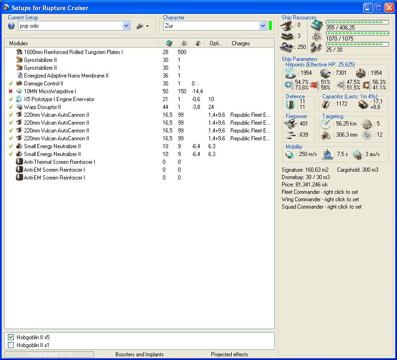Switch to Boosters and Implants tab
The image size is (397, 360).
pos(139,354)
